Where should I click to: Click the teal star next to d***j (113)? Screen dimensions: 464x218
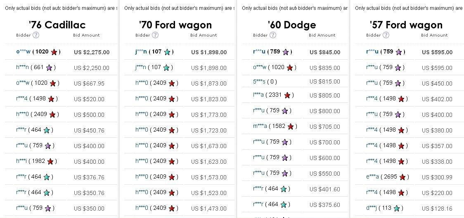coord(397,208)
